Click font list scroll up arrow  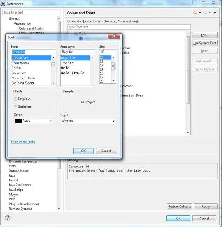point(54,58)
